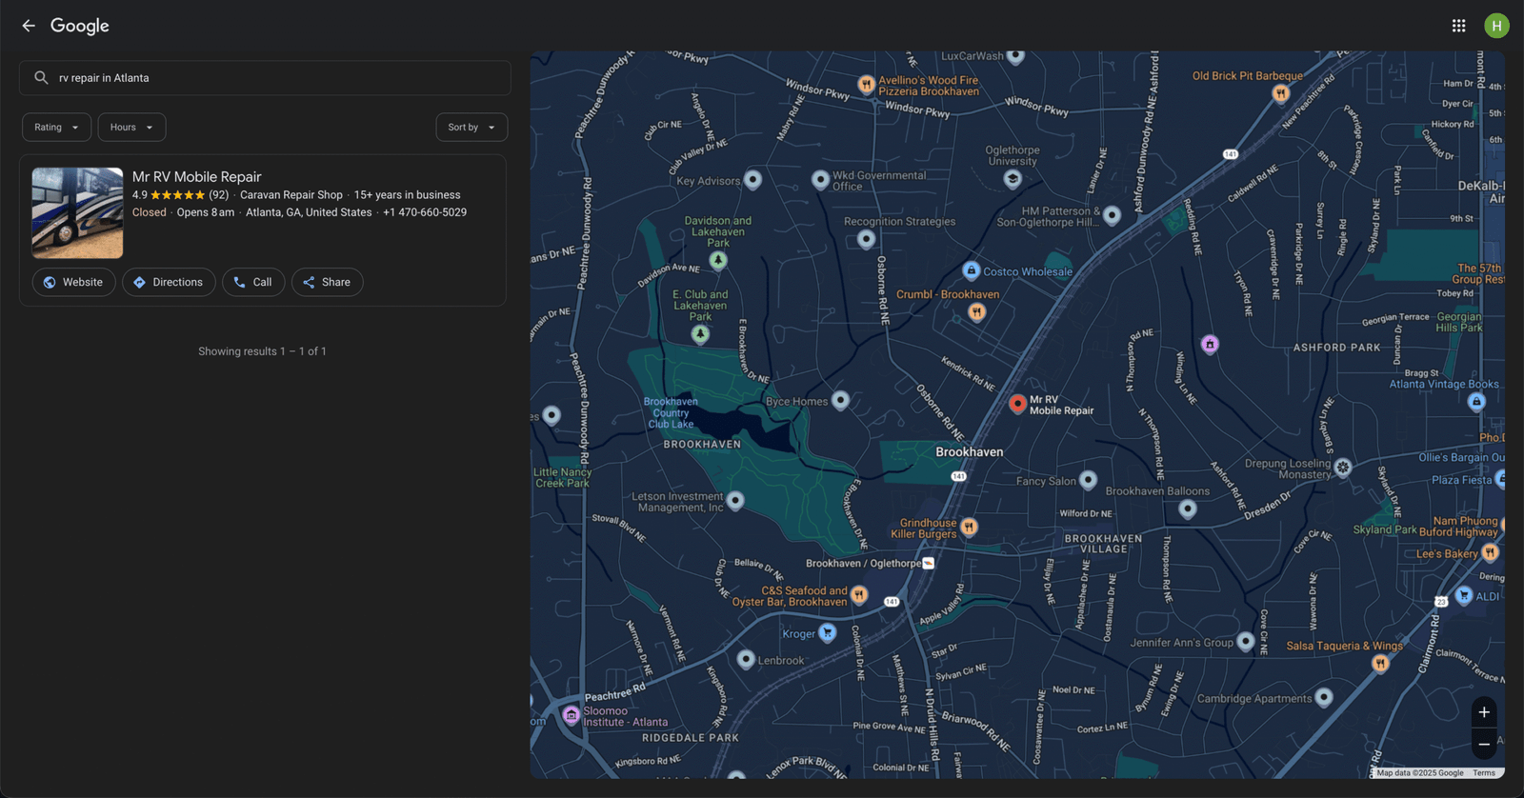
Task: Click the Grindhouse Killer Burgers pin
Action: pyautogui.click(x=969, y=527)
